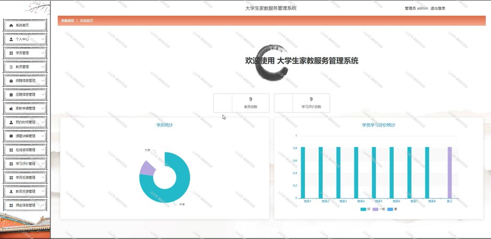
Task: Click the grid icon for 学员管理
Action: click(x=12, y=53)
